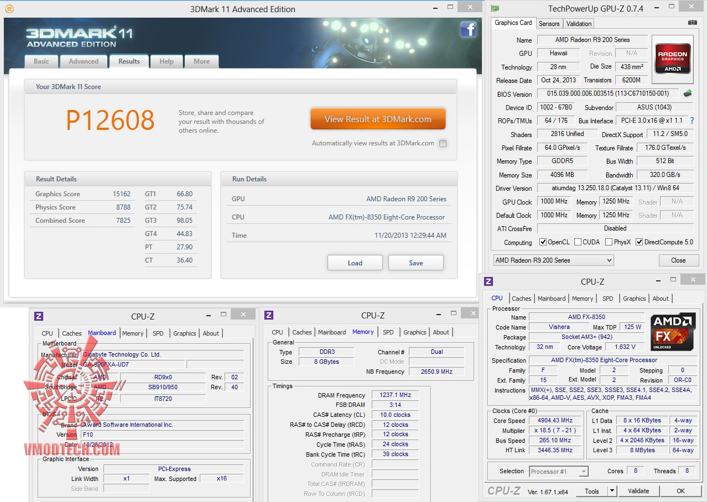Open the AMD Radeon R9 200 Series dropdown
This screenshot has height=502, width=707.
pos(553,260)
